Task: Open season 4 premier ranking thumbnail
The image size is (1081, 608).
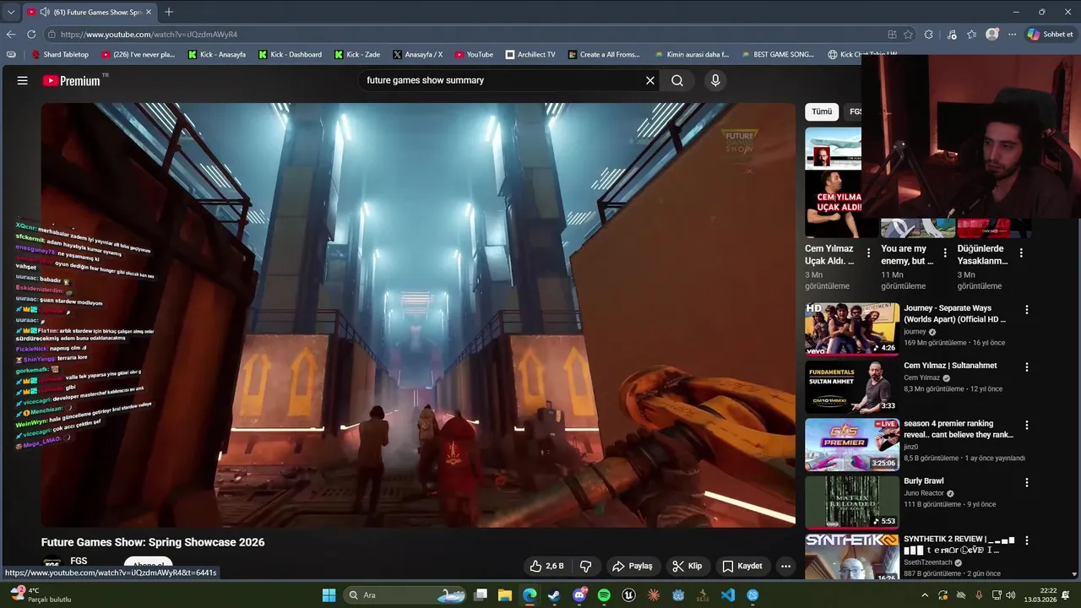Action: 852,444
